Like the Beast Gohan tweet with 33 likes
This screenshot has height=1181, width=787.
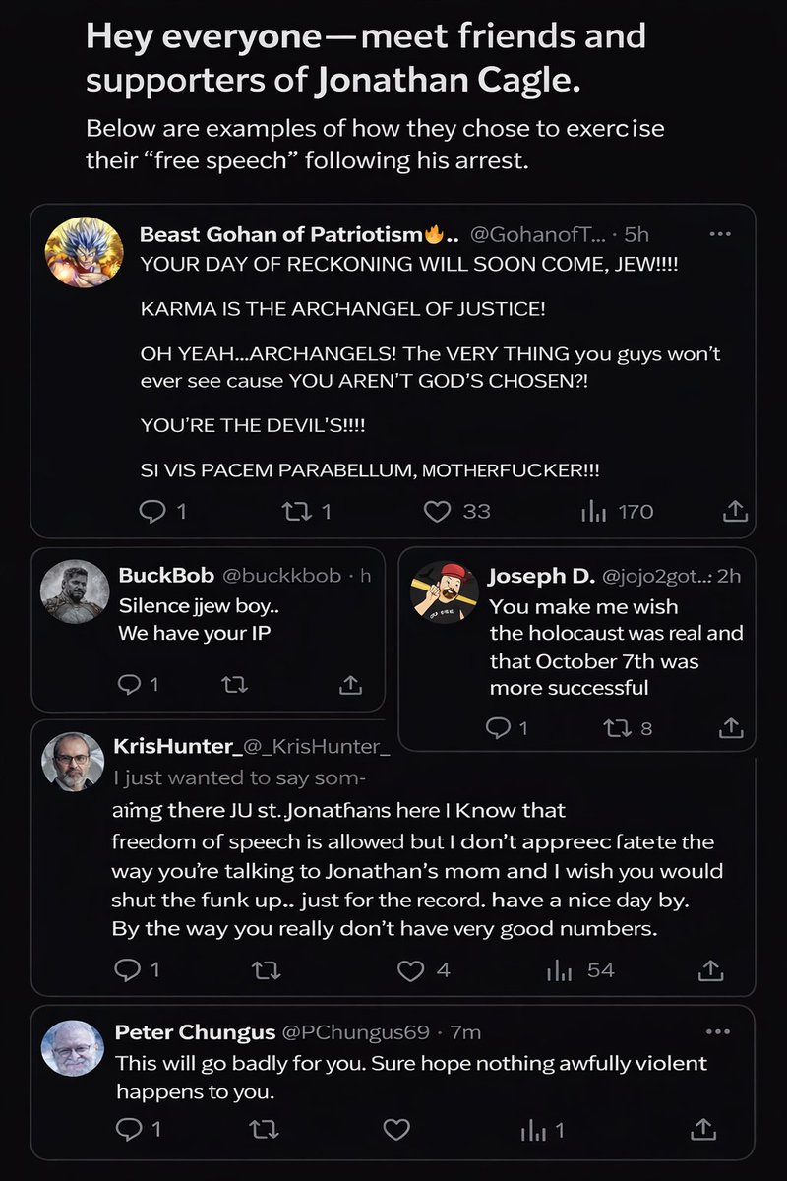tap(438, 511)
